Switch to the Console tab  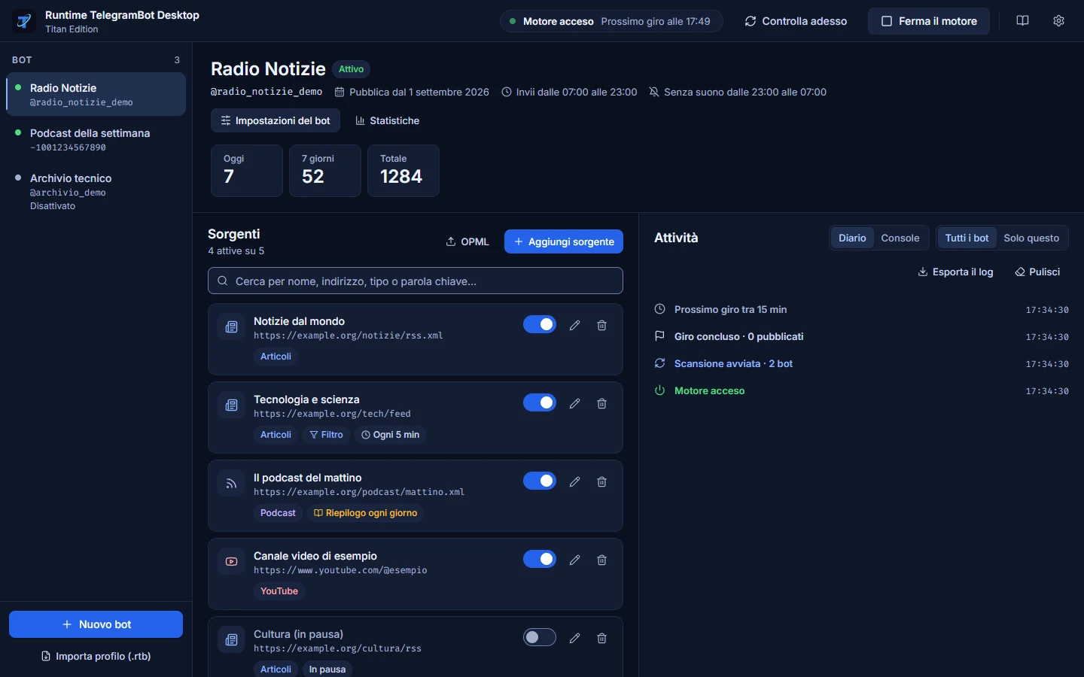[900, 238]
